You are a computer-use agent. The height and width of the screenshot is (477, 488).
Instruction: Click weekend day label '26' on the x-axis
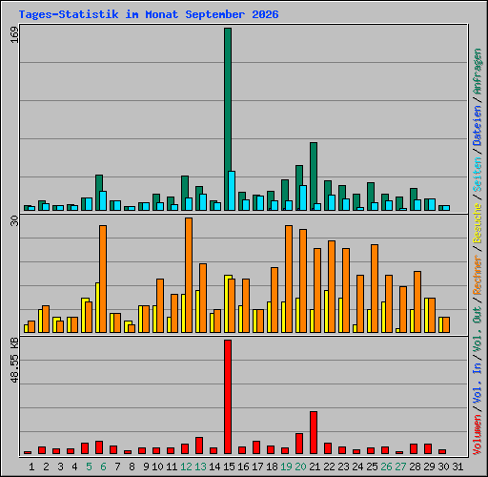[387, 467]
